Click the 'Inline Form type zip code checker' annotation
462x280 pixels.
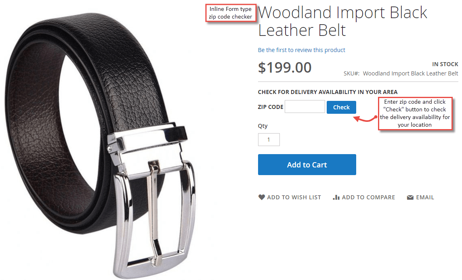pos(231,13)
